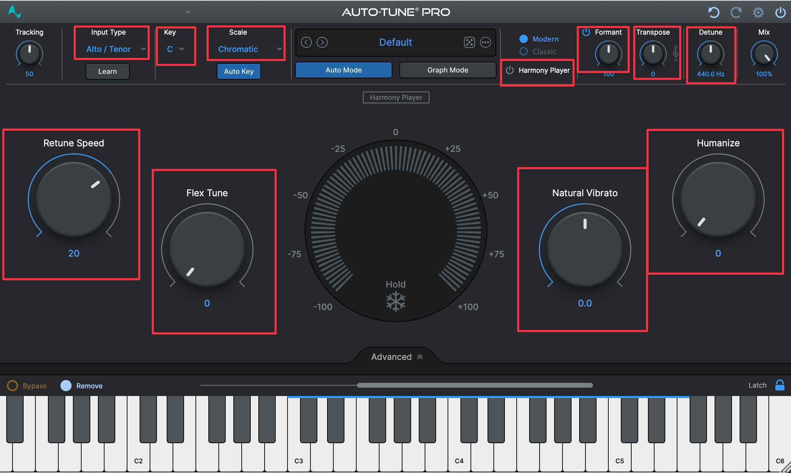Image resolution: width=791 pixels, height=473 pixels.
Task: Open the preset options ellipsis icon
Action: point(485,42)
